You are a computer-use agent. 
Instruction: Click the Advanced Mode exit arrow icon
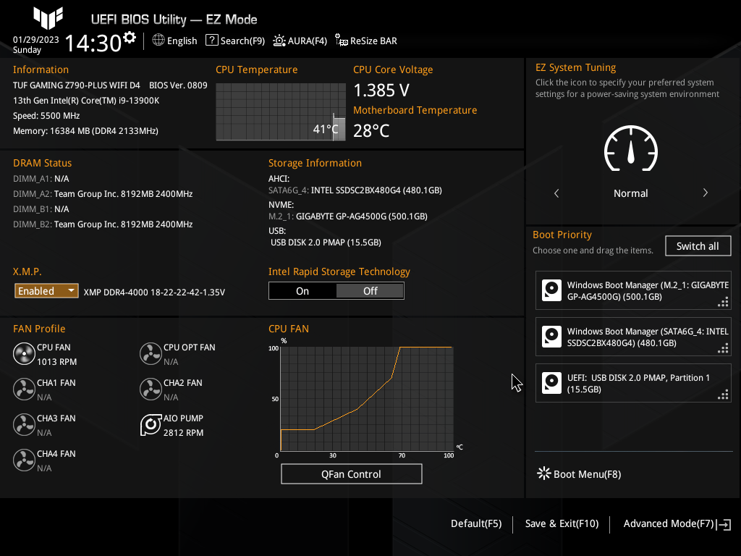[x=724, y=524]
